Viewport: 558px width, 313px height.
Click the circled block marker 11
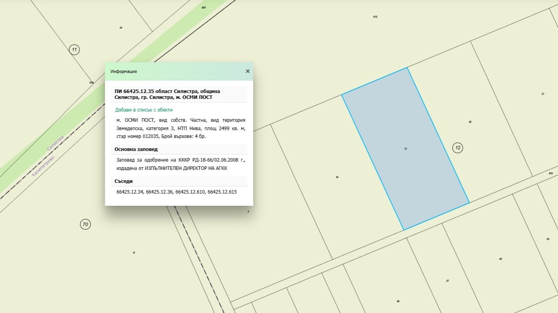[x=74, y=50]
